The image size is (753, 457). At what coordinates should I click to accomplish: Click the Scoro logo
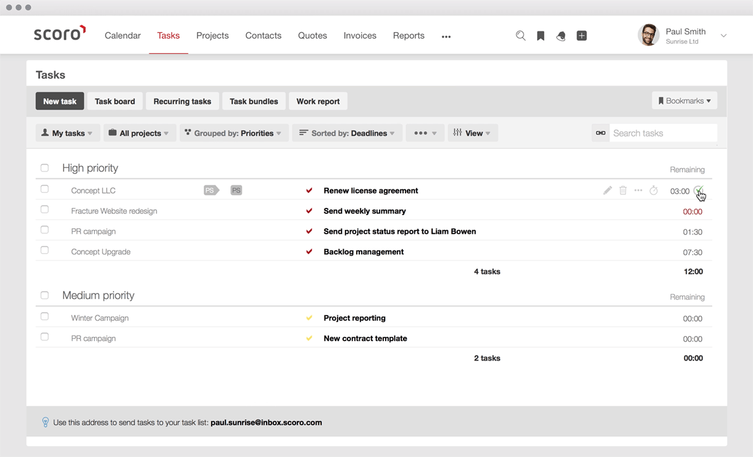(60, 34)
